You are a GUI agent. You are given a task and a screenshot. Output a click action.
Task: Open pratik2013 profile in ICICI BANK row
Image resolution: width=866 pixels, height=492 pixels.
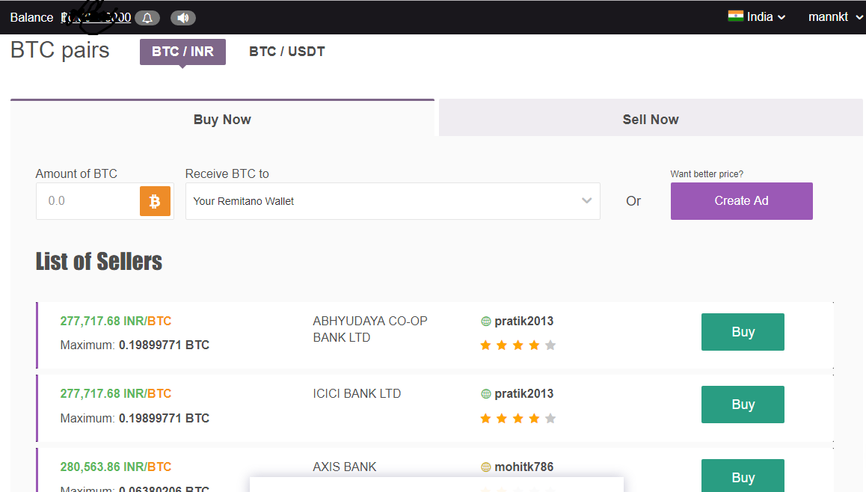(523, 394)
